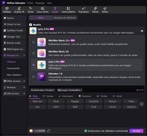Expand the Effet Sonore section

[x=14, y=94]
